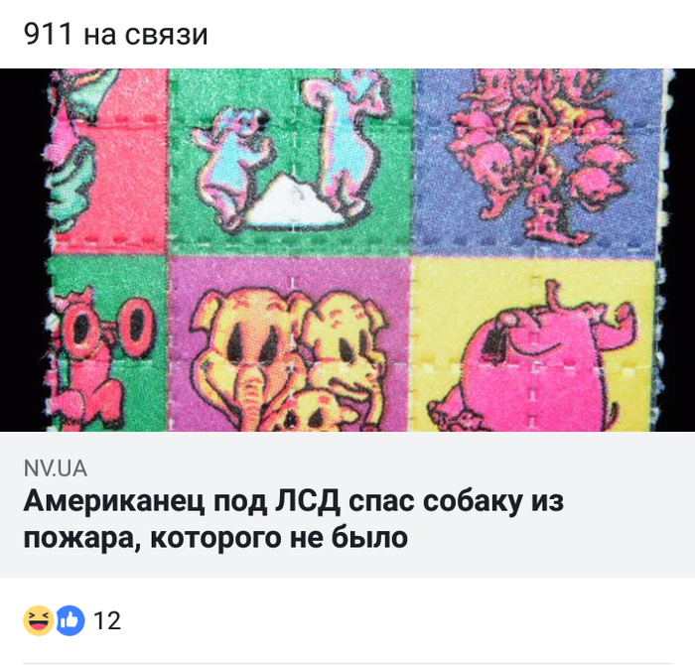Click the white powder pile between elephants

[294, 201]
